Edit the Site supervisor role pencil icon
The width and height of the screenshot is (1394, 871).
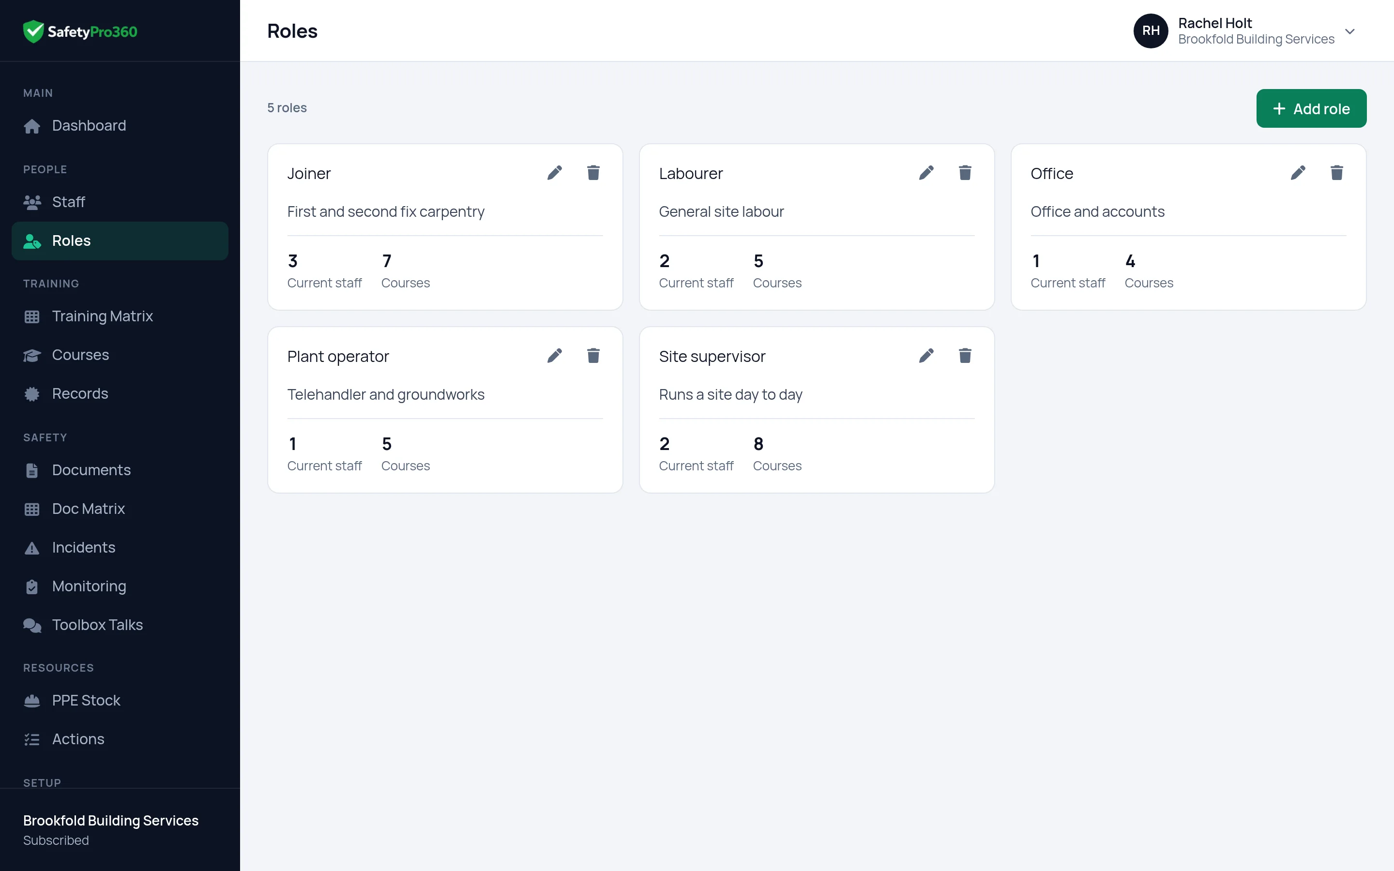926,356
